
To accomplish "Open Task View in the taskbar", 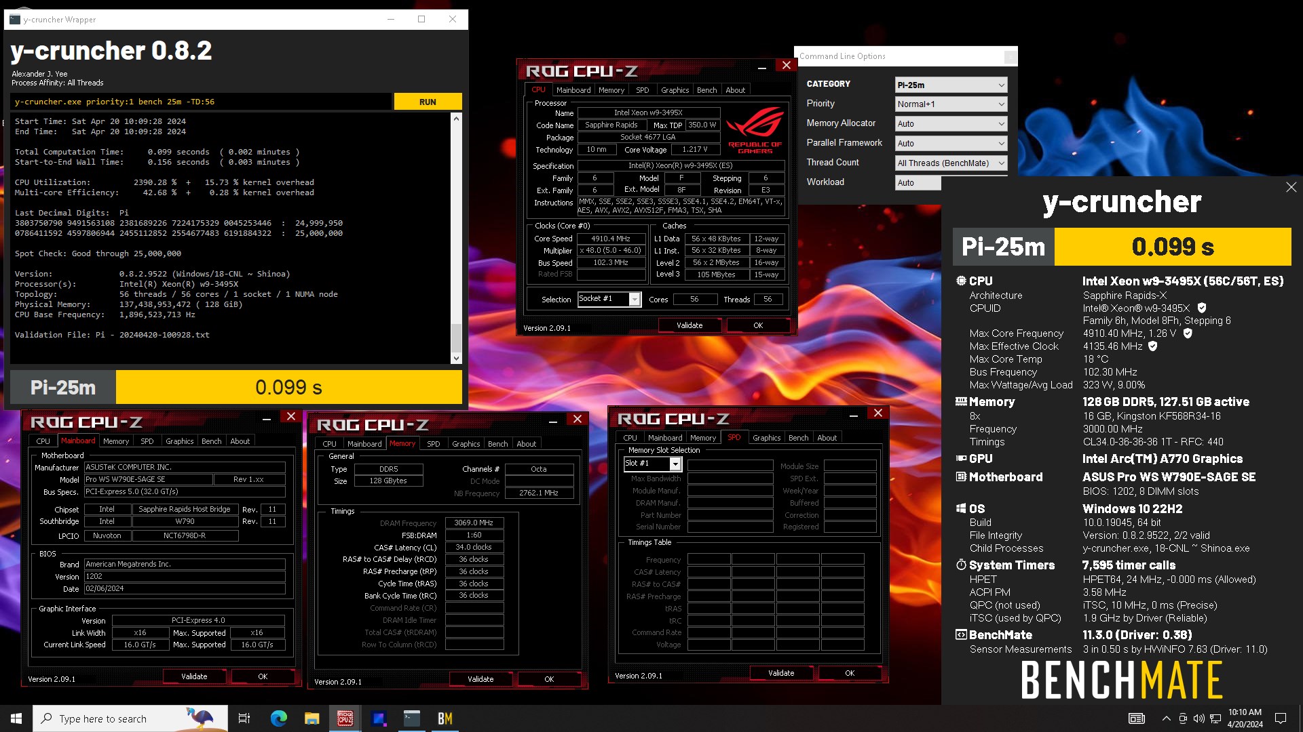I will click(x=245, y=718).
